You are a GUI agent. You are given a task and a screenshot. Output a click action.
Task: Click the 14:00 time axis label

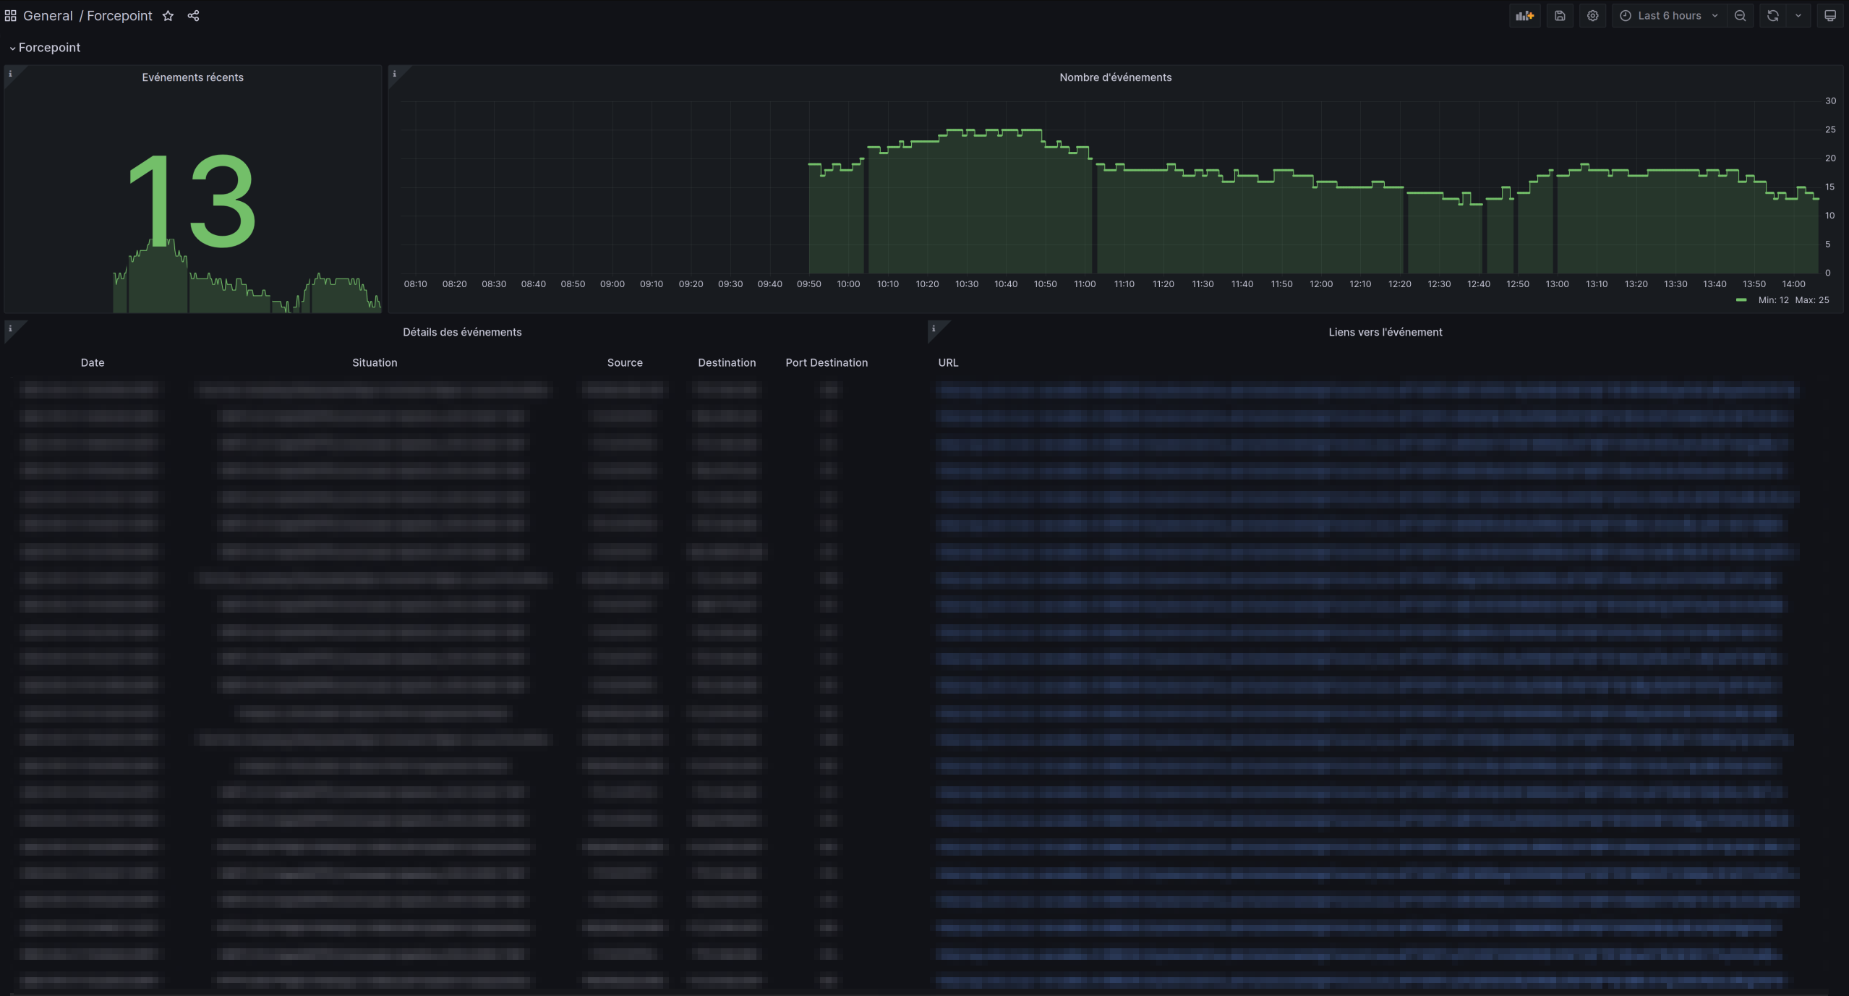tap(1793, 284)
